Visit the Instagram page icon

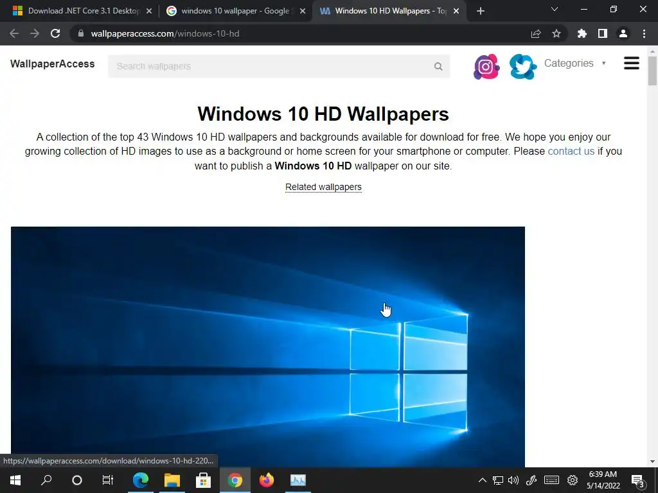pyautogui.click(x=486, y=66)
